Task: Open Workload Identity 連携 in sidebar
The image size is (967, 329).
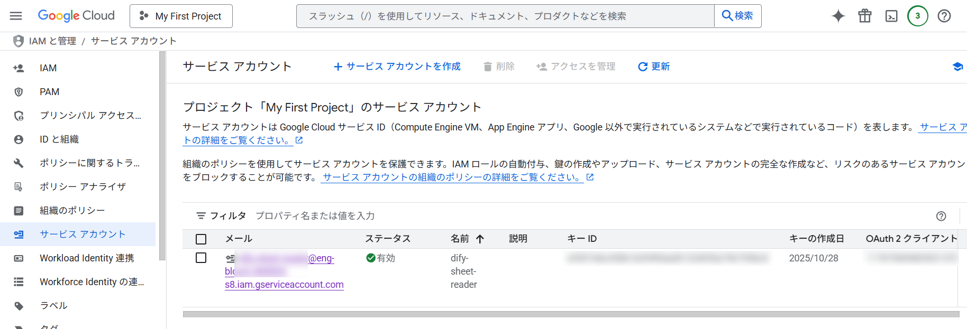Action: (87, 258)
